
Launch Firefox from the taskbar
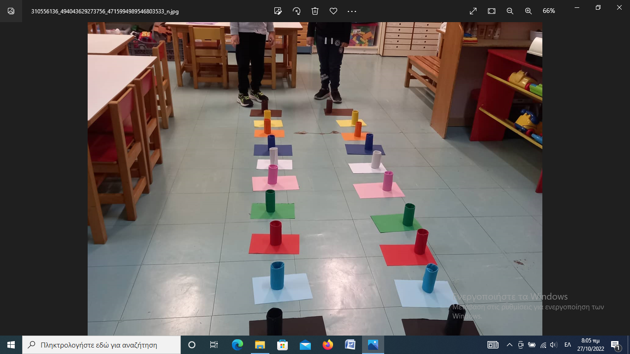(328, 345)
